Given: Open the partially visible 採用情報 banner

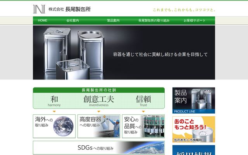Looking at the screenshot, I should tap(194, 150).
